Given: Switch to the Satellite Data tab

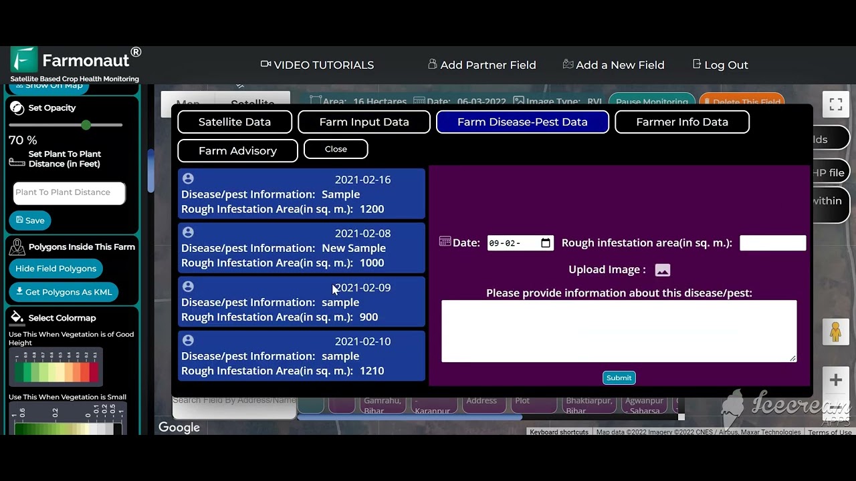Looking at the screenshot, I should pos(235,122).
